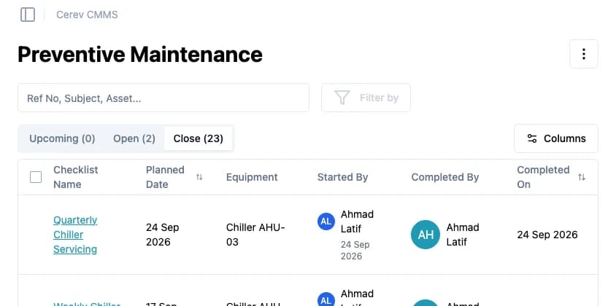This screenshot has width=616, height=306.
Task: Open Quarterly Chiller Servicing link
Action: click(x=75, y=235)
